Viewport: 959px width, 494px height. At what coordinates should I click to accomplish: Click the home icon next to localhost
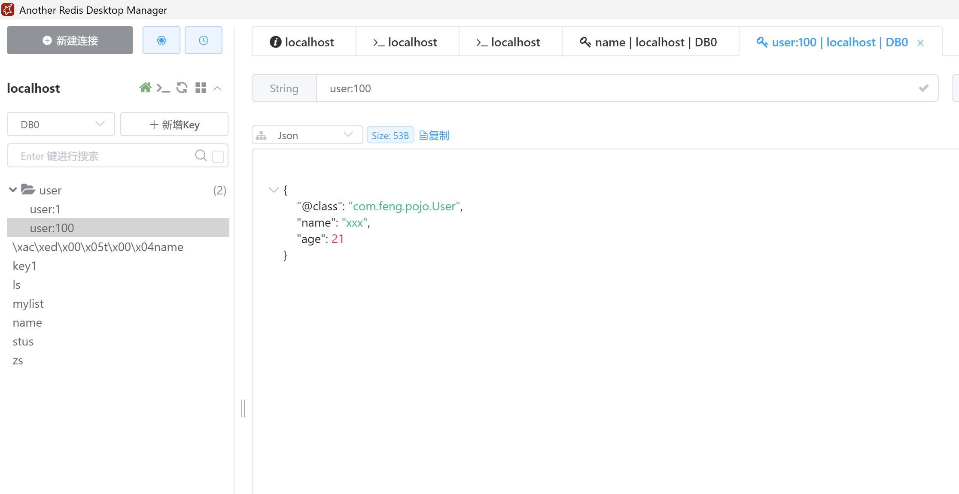click(x=145, y=88)
